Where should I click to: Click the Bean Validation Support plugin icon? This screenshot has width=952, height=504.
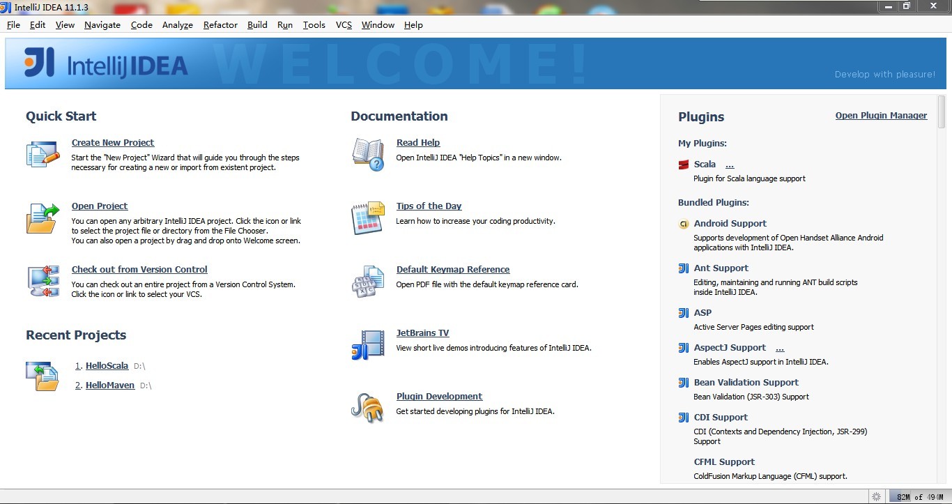(684, 383)
